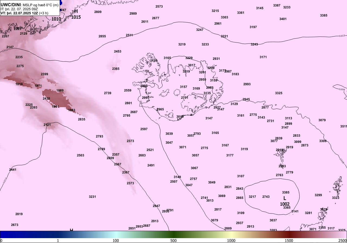This screenshot has width=347, height=243.
Task: Click the 2965 value in southwest Iceland
Action: point(160,109)
